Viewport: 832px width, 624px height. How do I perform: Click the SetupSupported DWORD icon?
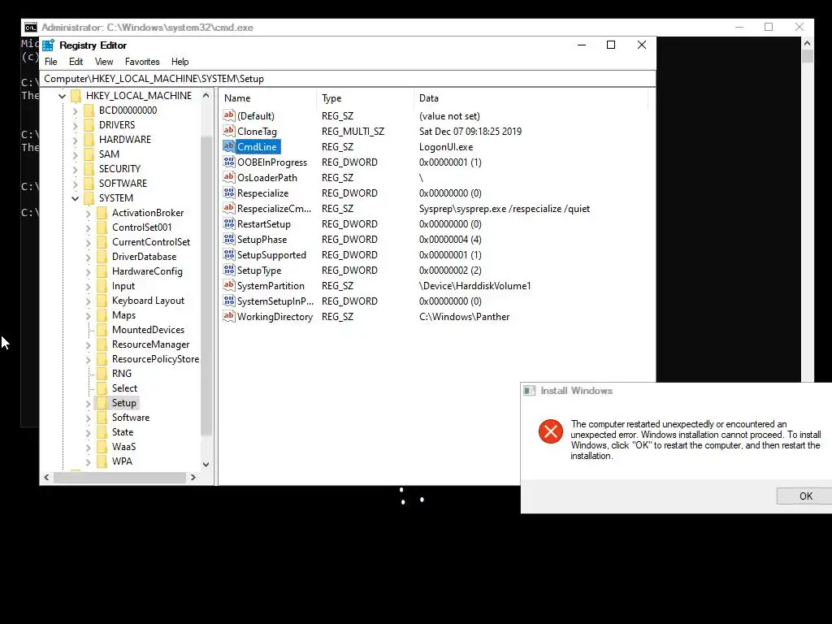(x=228, y=253)
